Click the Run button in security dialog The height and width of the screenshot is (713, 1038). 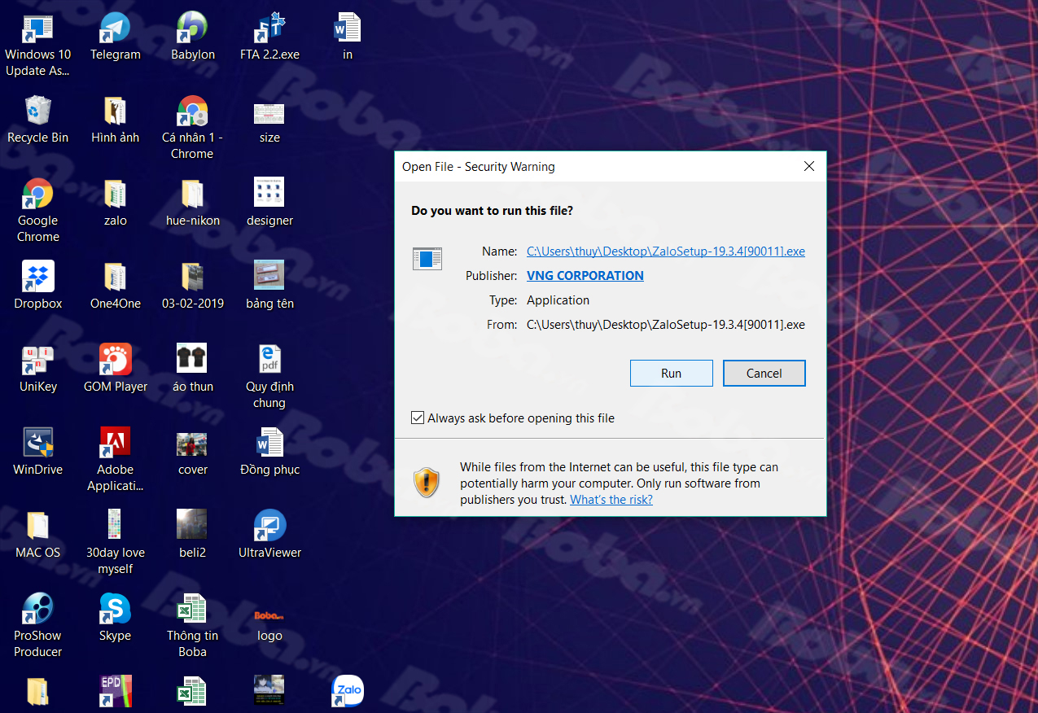[x=671, y=373]
